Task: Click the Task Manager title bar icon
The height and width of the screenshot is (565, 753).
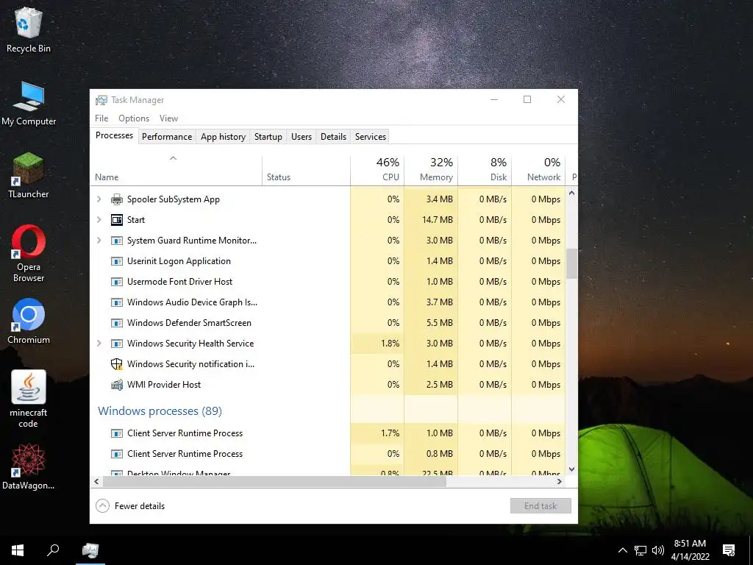Action: point(101,100)
